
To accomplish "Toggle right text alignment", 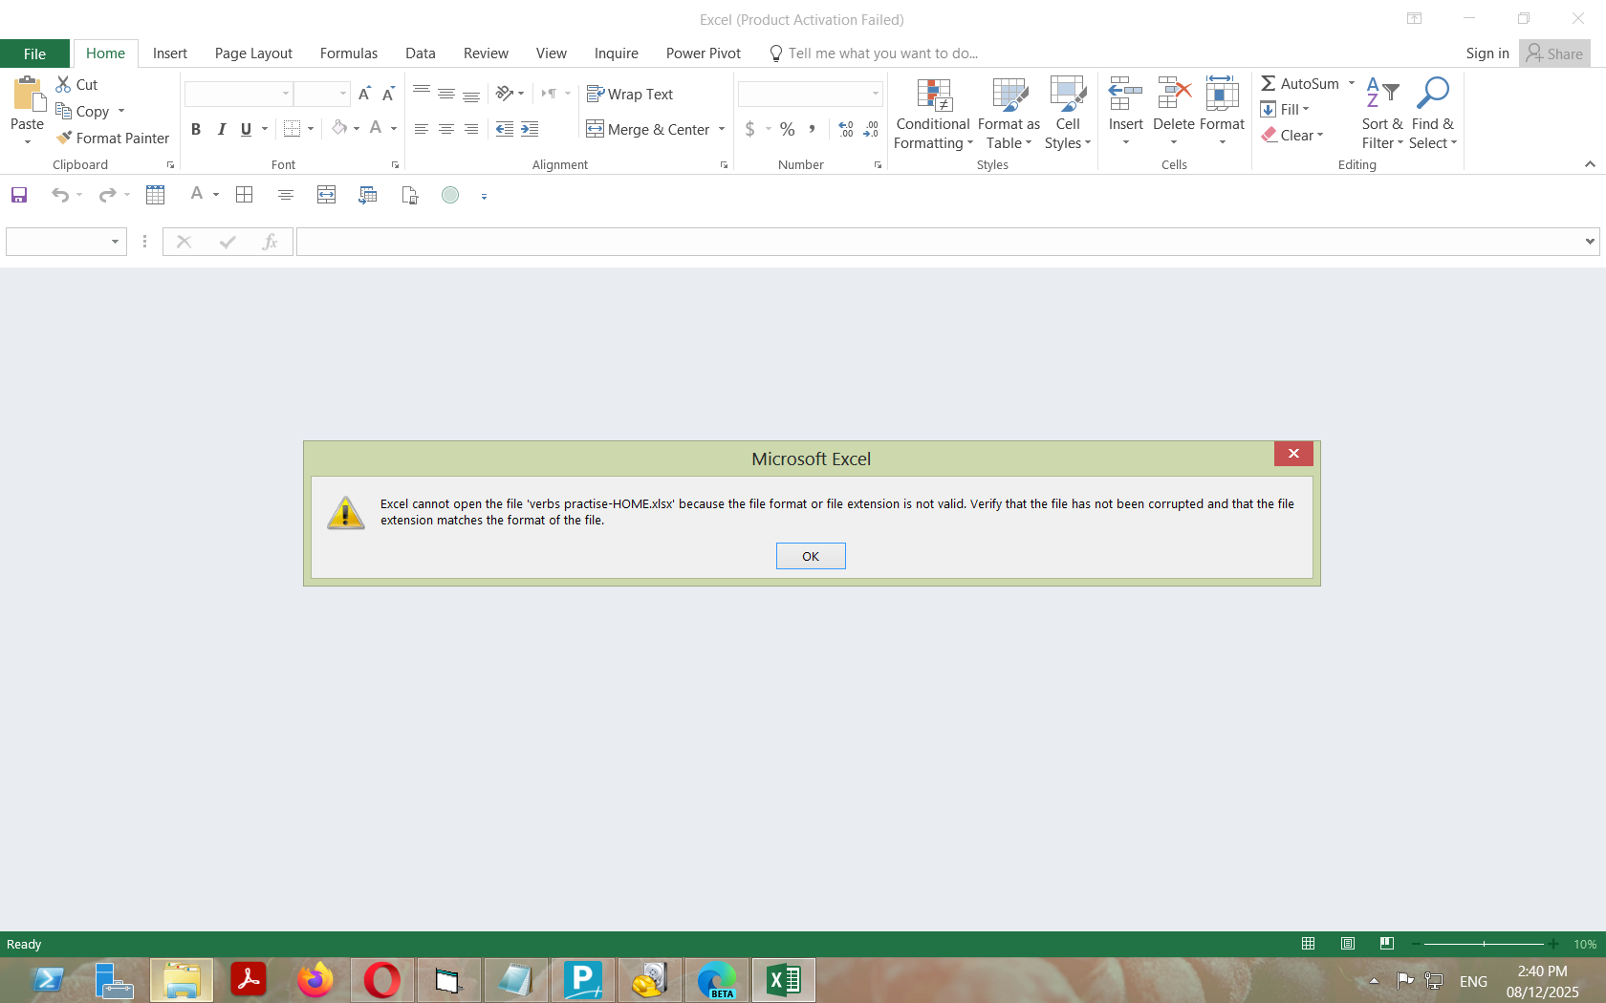I will pos(471,129).
